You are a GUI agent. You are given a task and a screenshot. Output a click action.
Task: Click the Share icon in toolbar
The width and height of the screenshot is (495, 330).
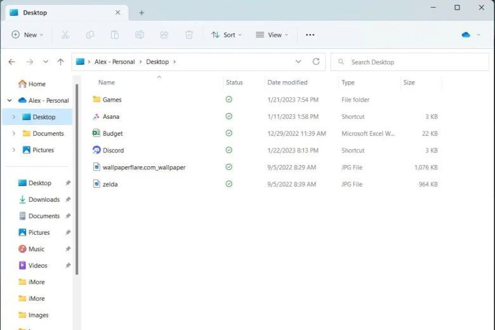point(164,35)
